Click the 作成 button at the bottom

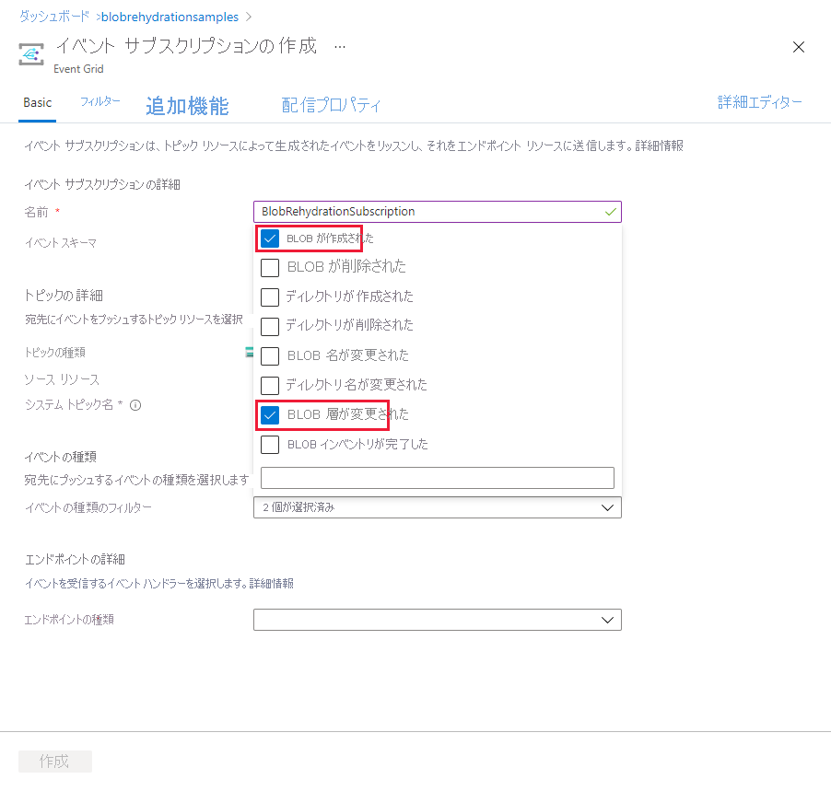(x=54, y=761)
